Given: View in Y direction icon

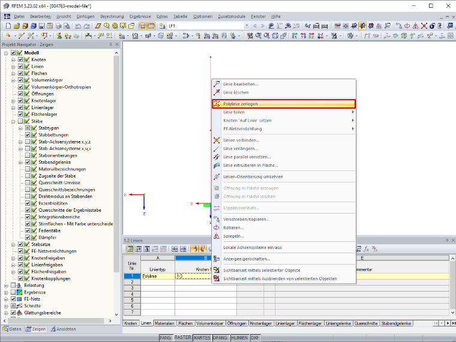Looking at the screenshot, I should [x=303, y=35].
